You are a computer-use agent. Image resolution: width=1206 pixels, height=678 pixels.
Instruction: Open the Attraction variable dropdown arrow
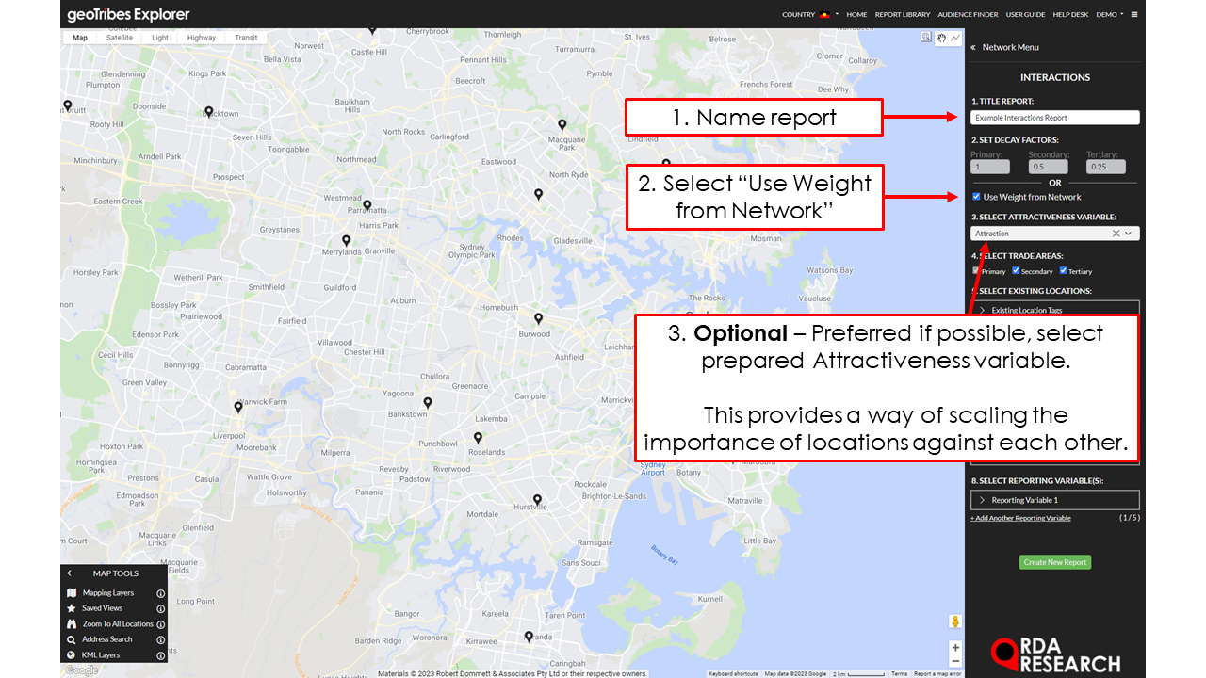(1129, 234)
